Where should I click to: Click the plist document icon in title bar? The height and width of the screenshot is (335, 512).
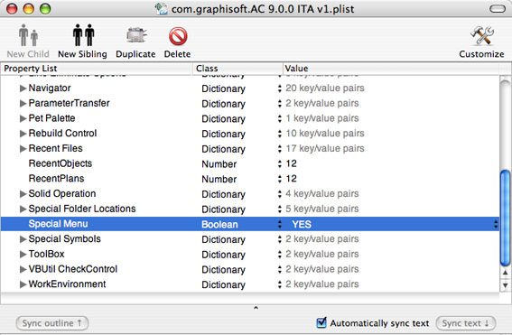(x=162, y=9)
